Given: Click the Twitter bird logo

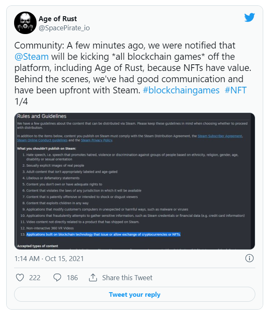Looking at the screenshot, I should (x=249, y=17).
